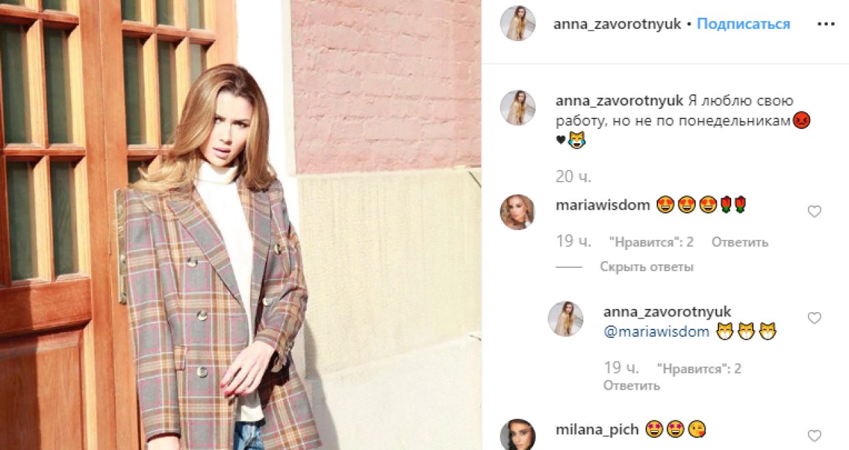The height and width of the screenshot is (450, 849).
Task: Collapse replies with Скрыть ответы
Action: click(646, 267)
